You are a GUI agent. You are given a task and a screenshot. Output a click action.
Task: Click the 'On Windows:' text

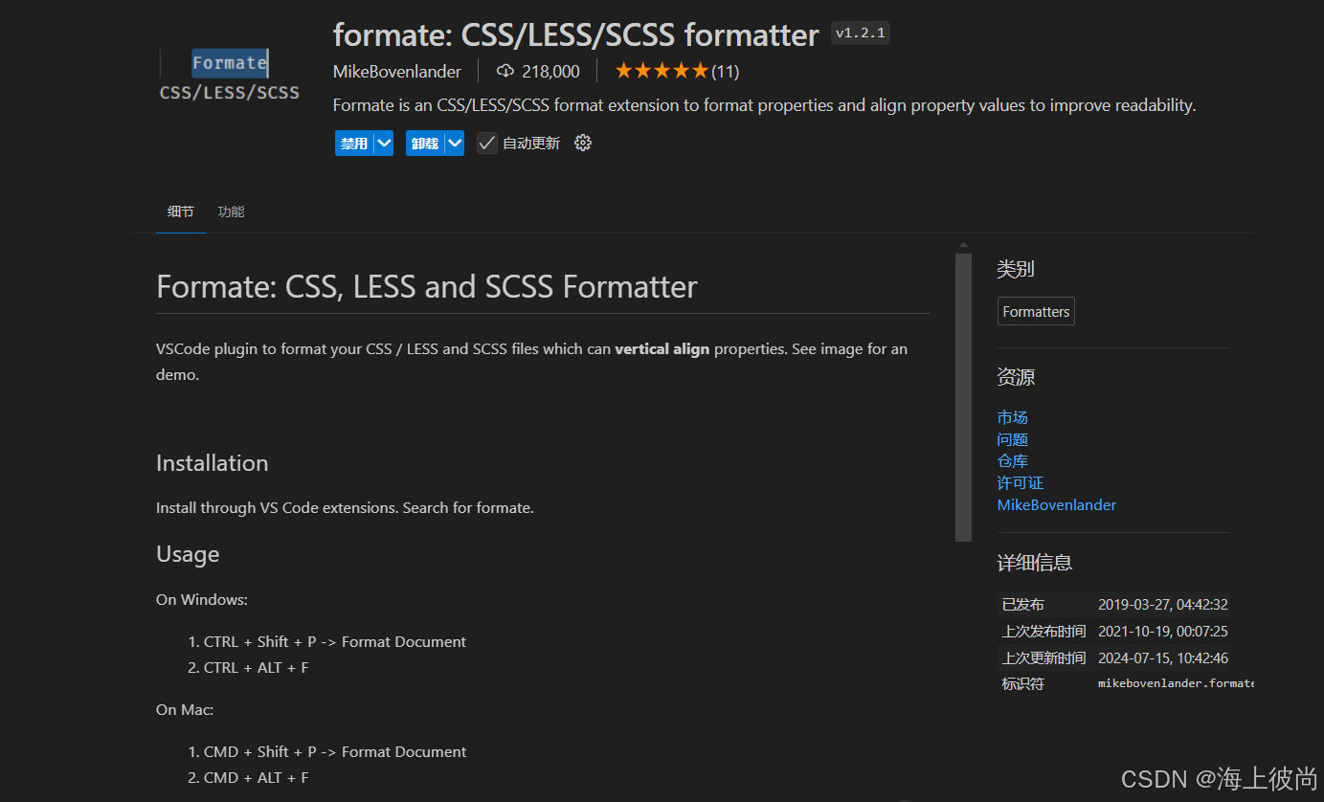point(202,600)
